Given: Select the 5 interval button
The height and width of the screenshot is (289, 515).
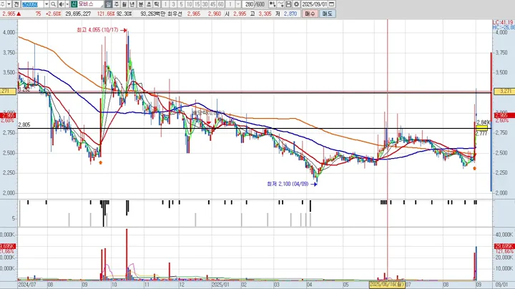Looking at the screenshot, I should pos(181,4).
